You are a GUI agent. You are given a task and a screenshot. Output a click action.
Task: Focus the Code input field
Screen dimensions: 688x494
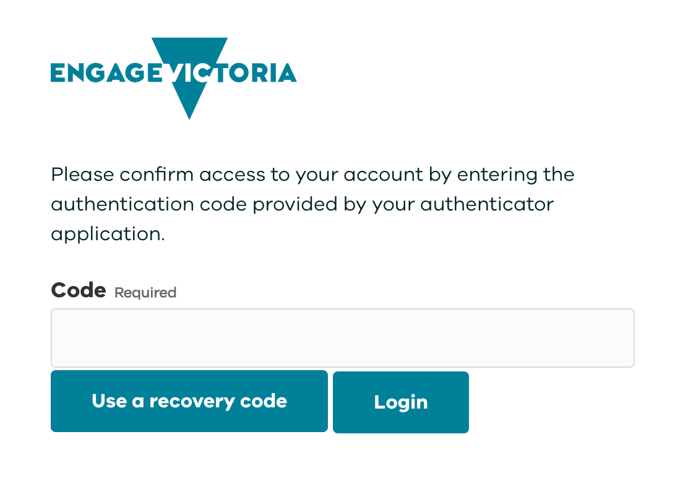(342, 338)
